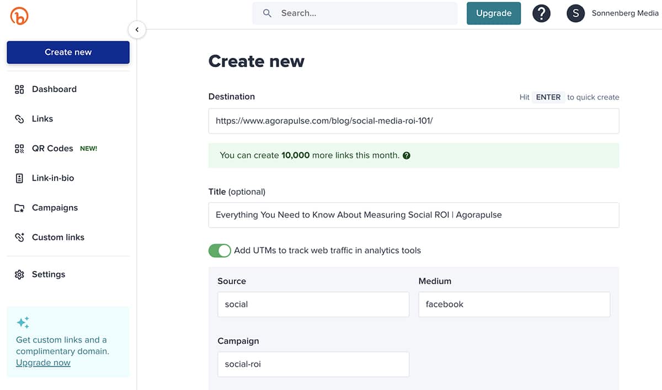Focus the Search field

pos(355,13)
